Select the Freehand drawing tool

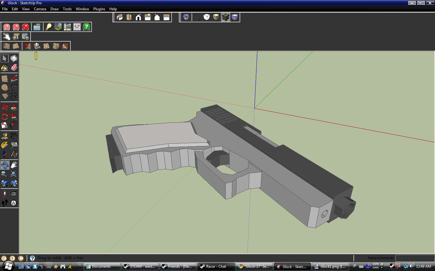point(14,96)
